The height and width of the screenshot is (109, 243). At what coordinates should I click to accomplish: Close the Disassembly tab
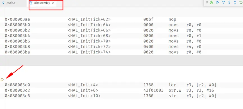53,3
